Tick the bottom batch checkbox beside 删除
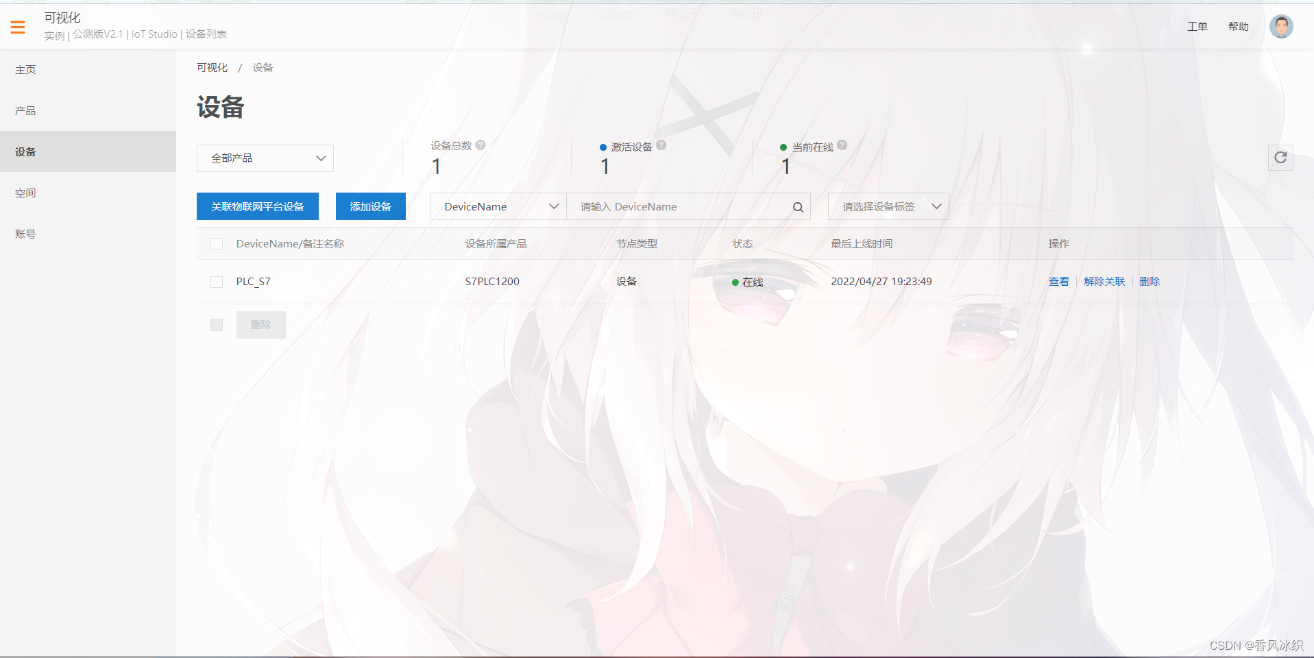This screenshot has height=658, width=1314. coord(217,325)
